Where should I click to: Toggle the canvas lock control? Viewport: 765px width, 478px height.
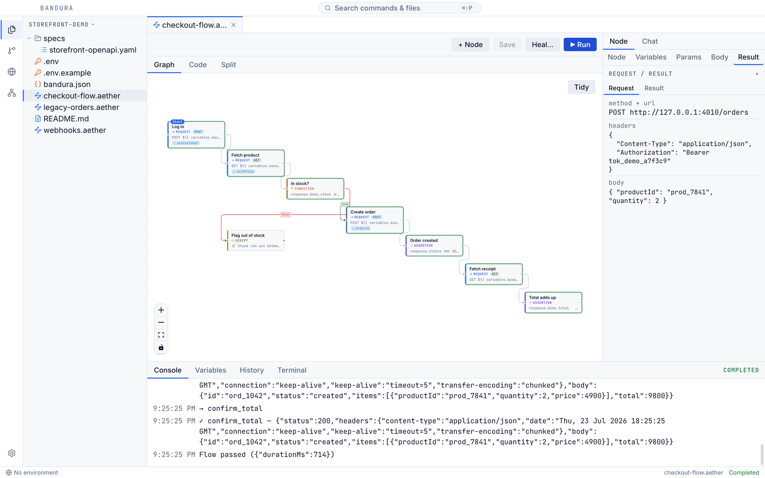pyautogui.click(x=161, y=348)
